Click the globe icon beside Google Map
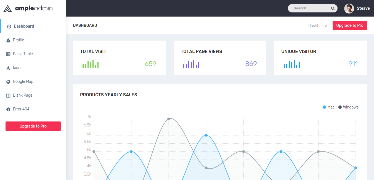The image size is (374, 180). [x=8, y=82]
